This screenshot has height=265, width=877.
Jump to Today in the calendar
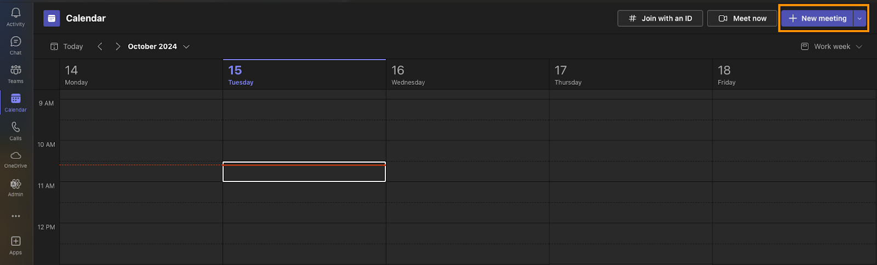[67, 46]
